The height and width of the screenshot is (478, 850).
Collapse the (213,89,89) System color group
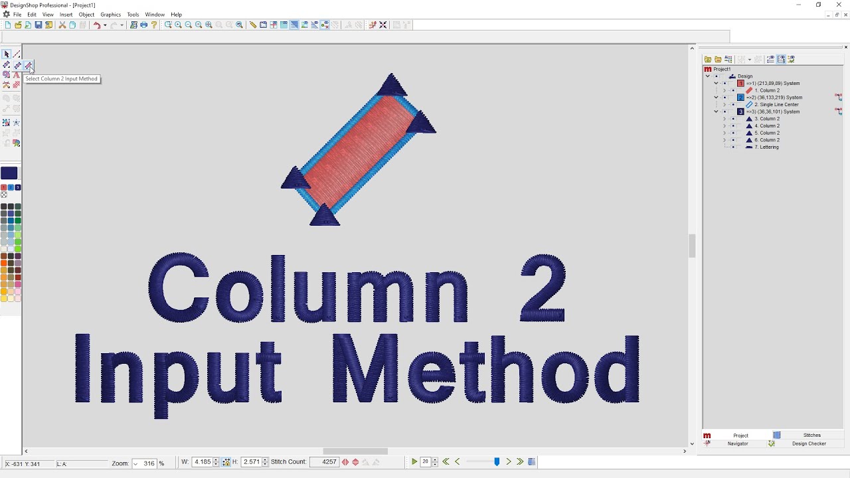tap(716, 84)
